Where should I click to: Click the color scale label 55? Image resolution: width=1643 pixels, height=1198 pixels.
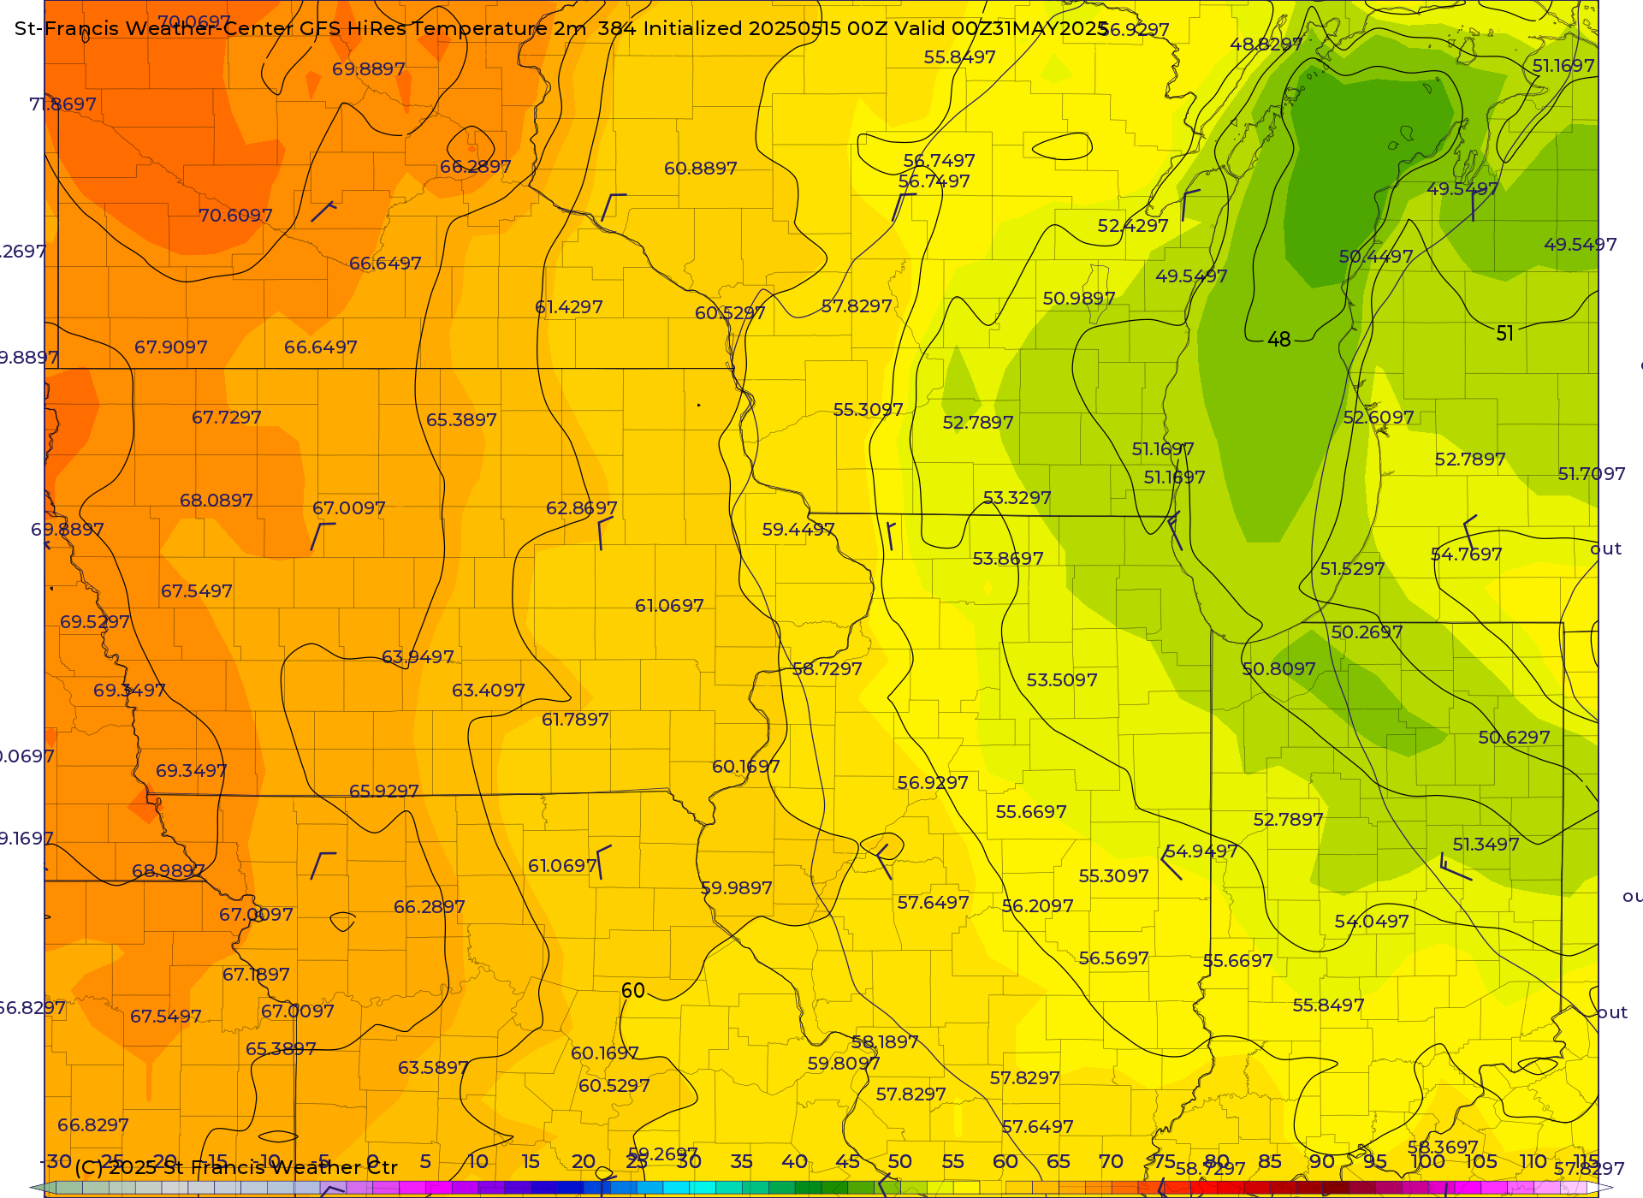(x=953, y=1161)
